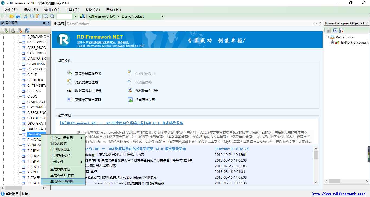Image resolution: width=370 pixels, height=197 pixels.
Task: Select the PIROLE table in tree
Action: pos(33,172)
